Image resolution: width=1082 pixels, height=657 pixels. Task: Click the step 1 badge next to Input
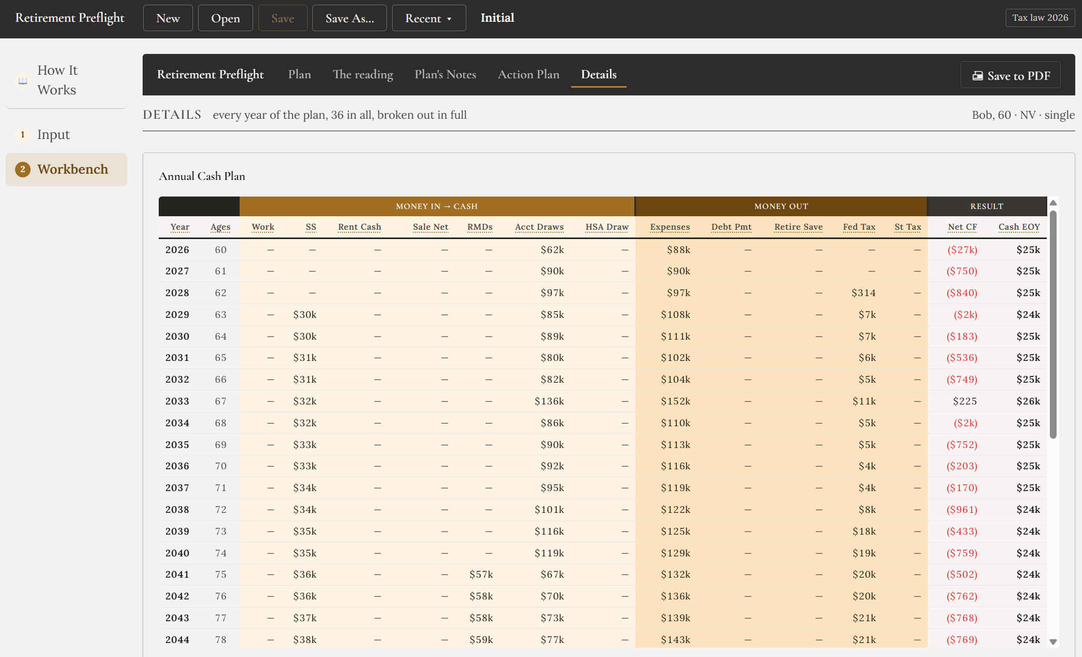coord(23,135)
